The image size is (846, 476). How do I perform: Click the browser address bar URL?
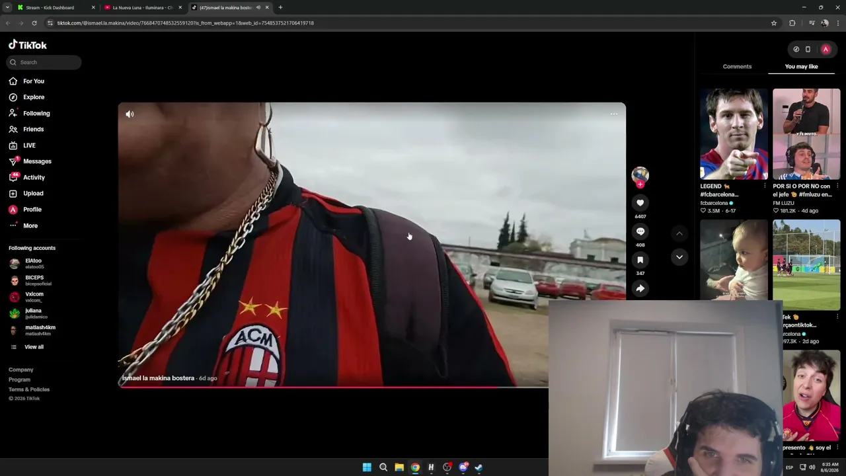click(x=185, y=23)
